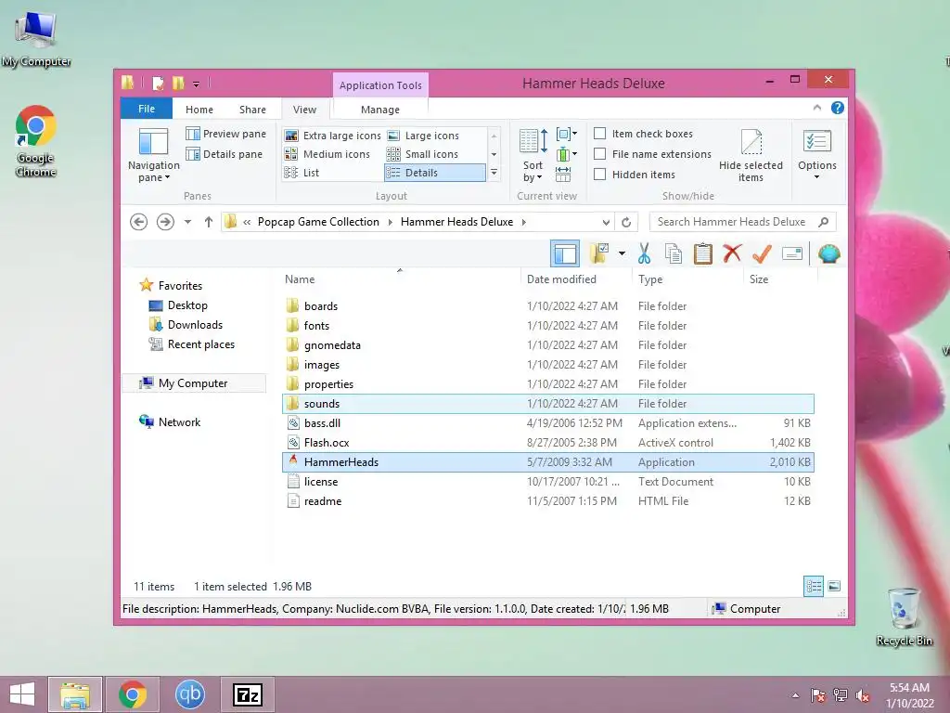Screen dimensions: 950x713
Task: Go forward with the right arrow button
Action: 165,222
